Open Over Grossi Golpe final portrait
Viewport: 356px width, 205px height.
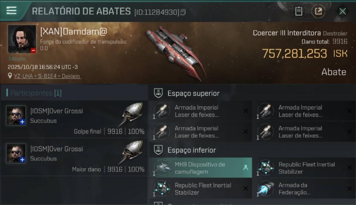(x=16, y=115)
